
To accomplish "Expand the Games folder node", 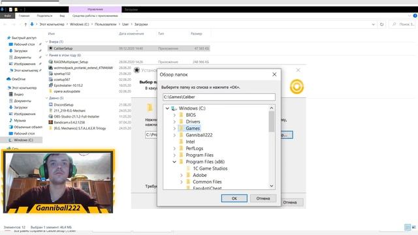I will click(x=174, y=129).
